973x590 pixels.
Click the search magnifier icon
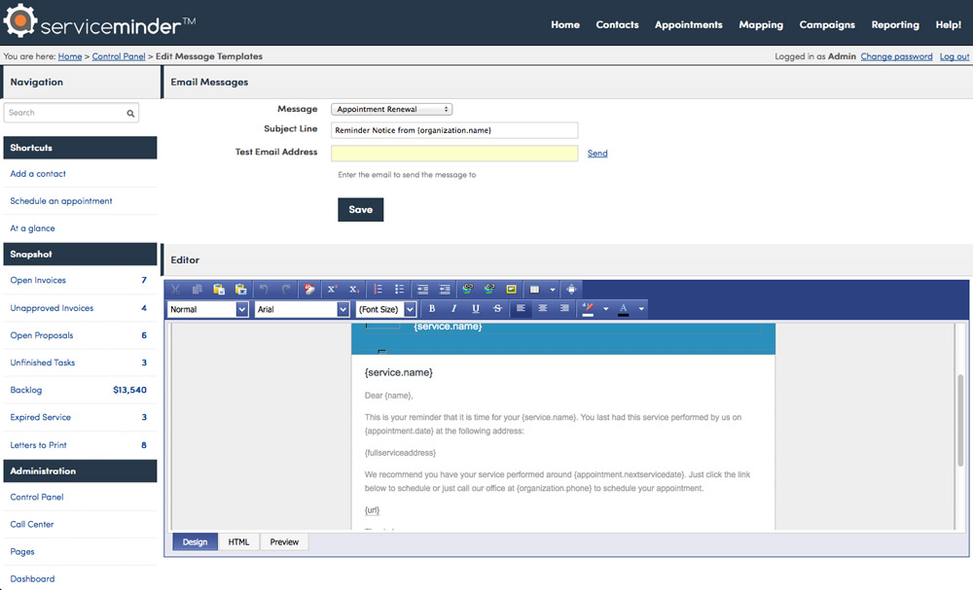coord(130,114)
